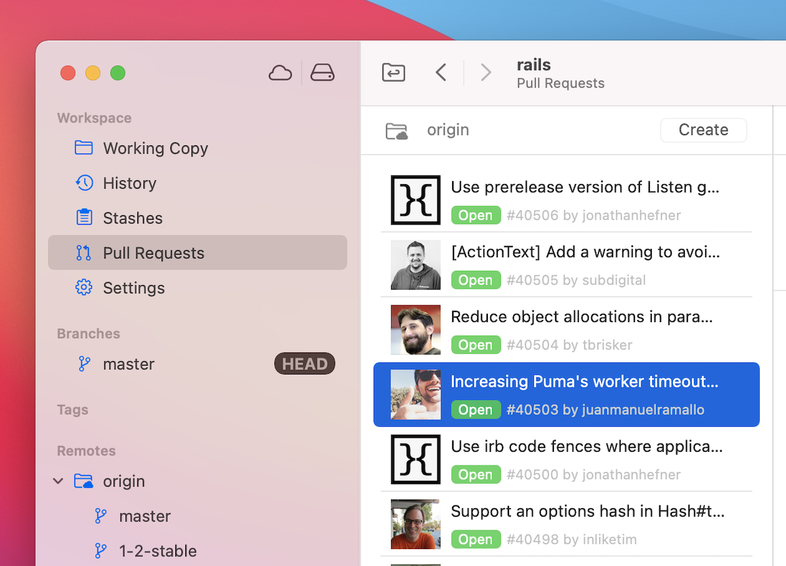Click the local repositories drive icon

tap(322, 73)
